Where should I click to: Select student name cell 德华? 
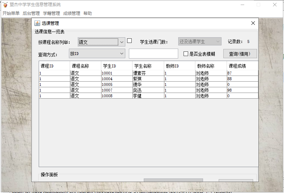pos(148,84)
